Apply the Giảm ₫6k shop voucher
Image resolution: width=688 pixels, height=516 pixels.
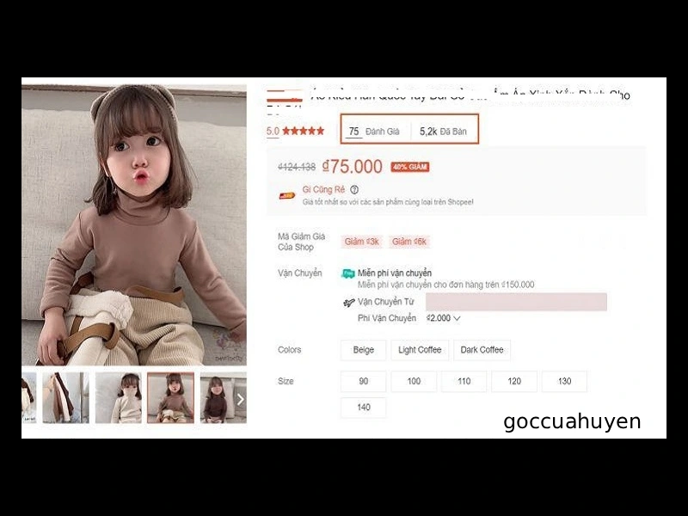click(x=409, y=242)
